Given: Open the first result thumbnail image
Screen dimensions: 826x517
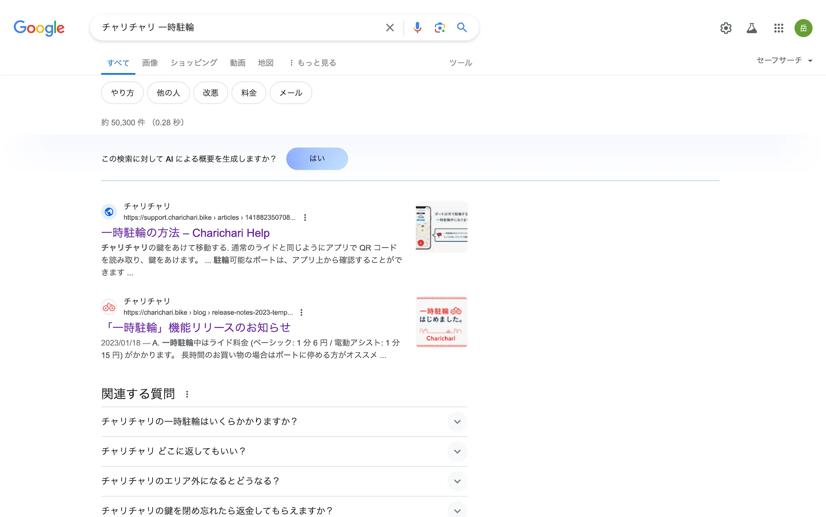Looking at the screenshot, I should click(441, 227).
